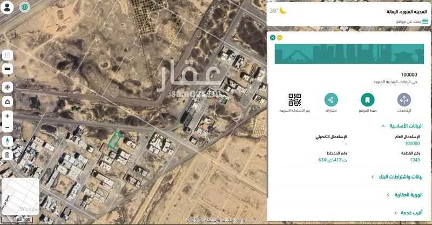This screenshot has width=432, height=225.
Task: Click the trash clear icon
Action: tap(8, 155)
